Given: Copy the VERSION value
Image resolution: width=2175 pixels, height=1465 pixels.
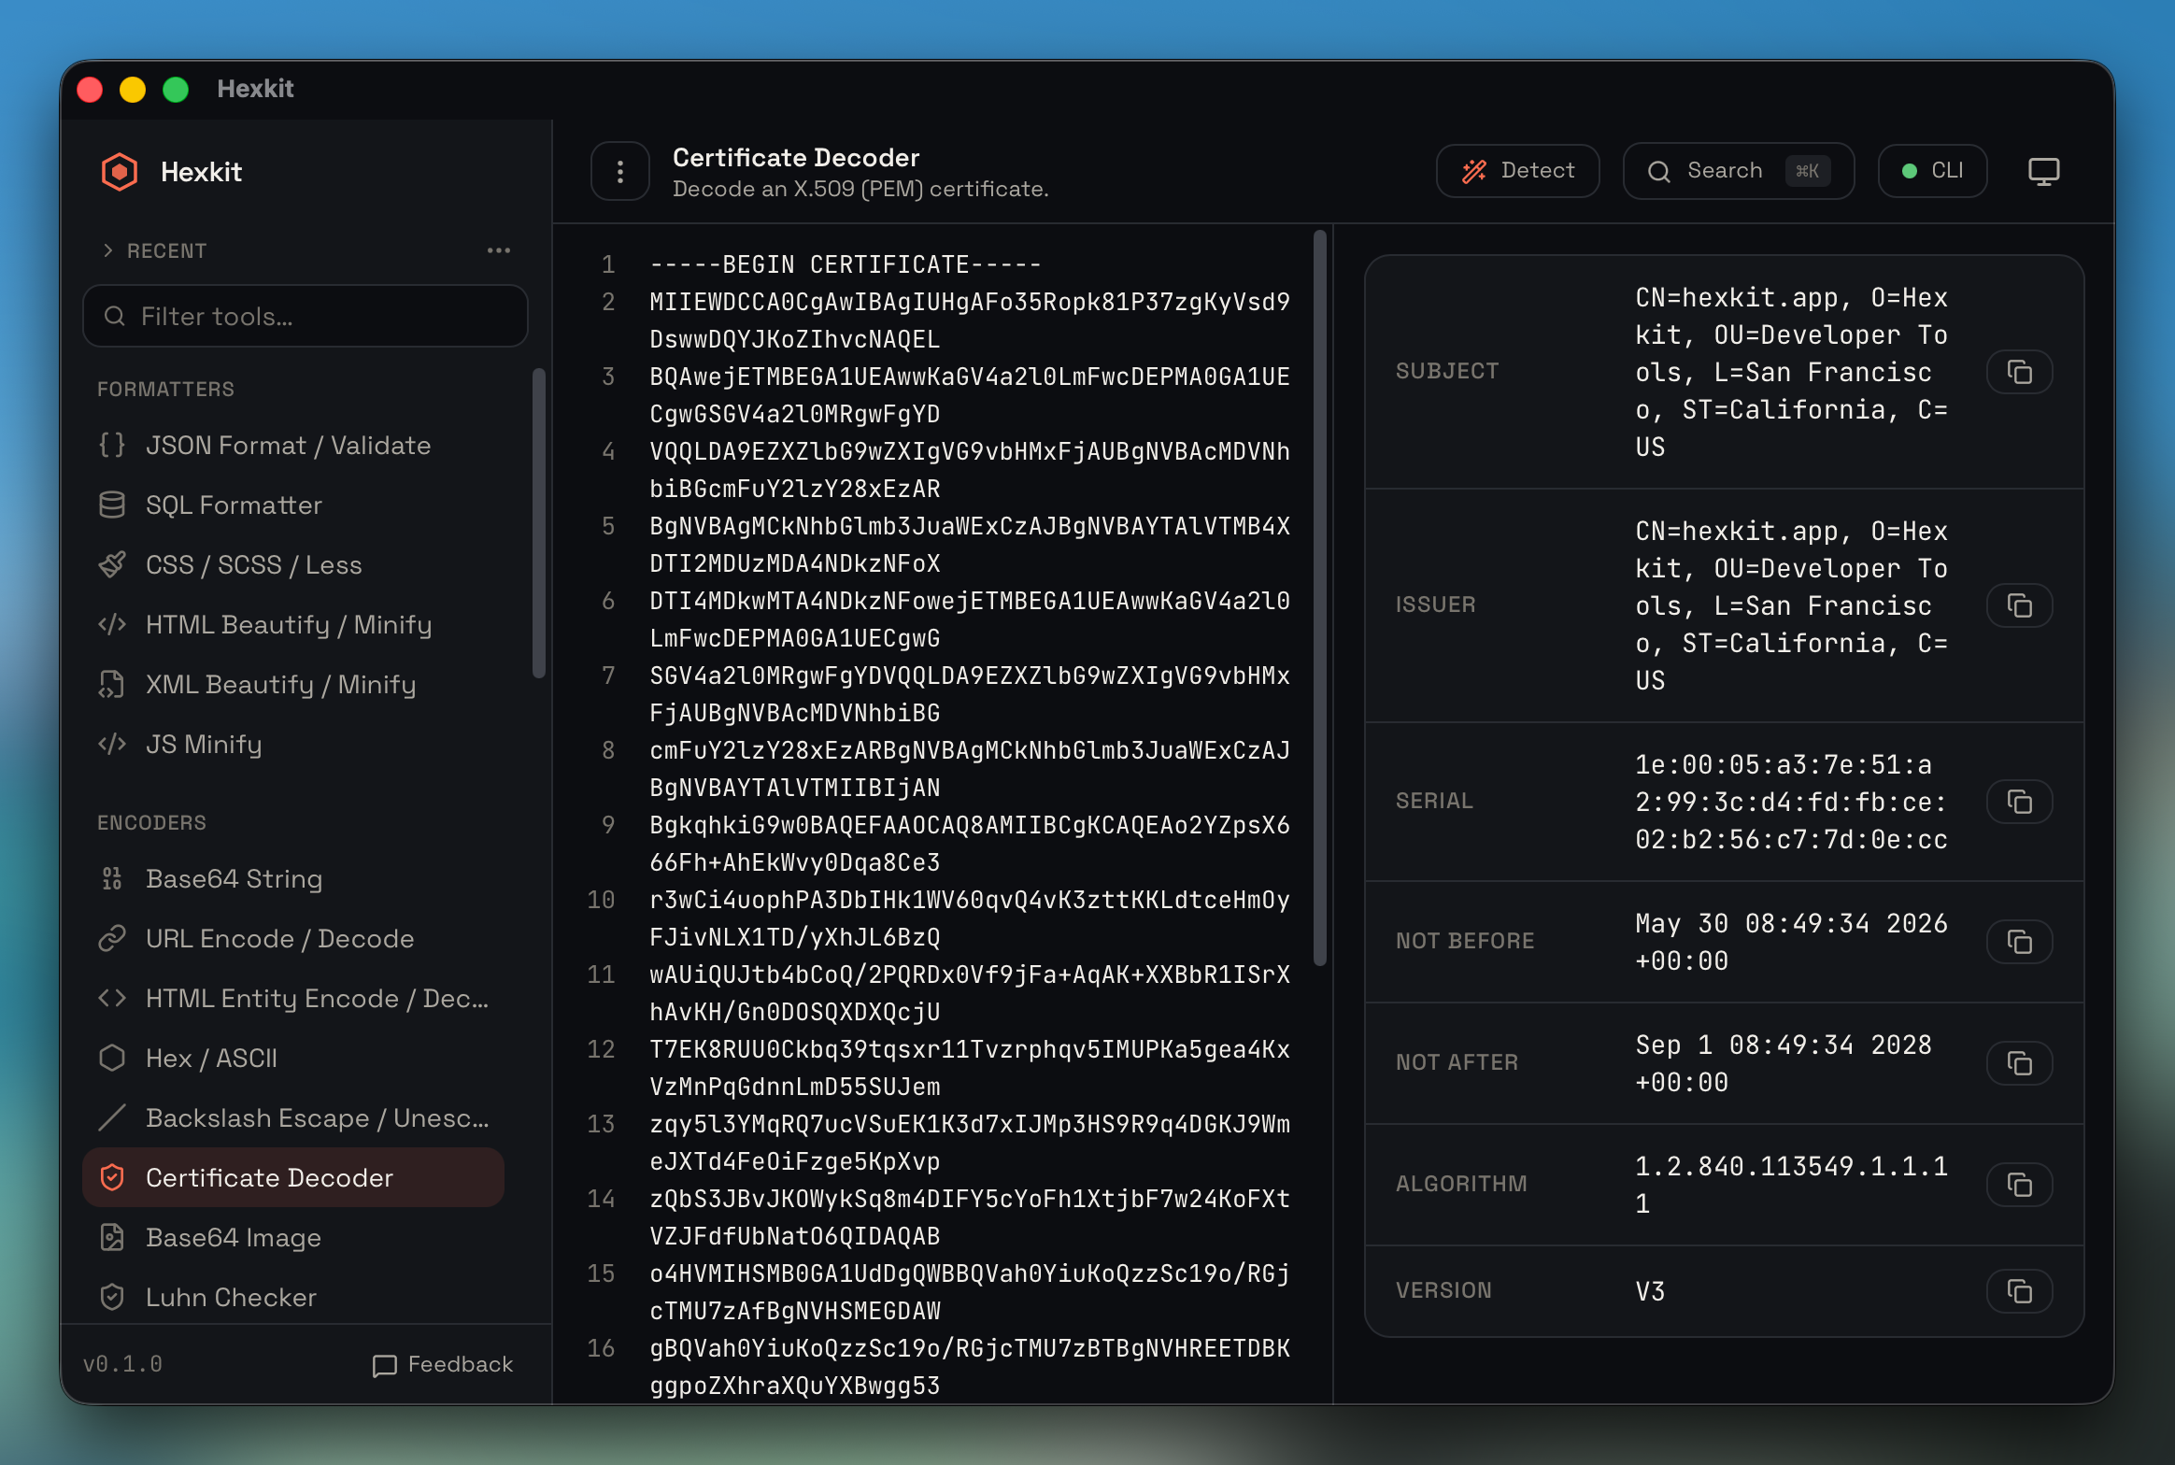Looking at the screenshot, I should (x=2019, y=1291).
